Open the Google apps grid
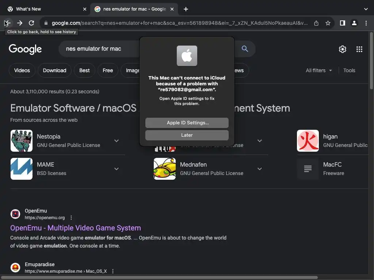Viewport: 374px width, 280px height. [x=359, y=49]
